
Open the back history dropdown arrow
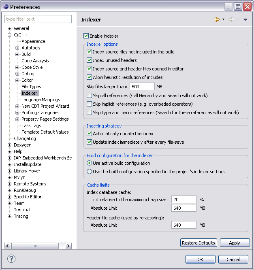coord(223,19)
